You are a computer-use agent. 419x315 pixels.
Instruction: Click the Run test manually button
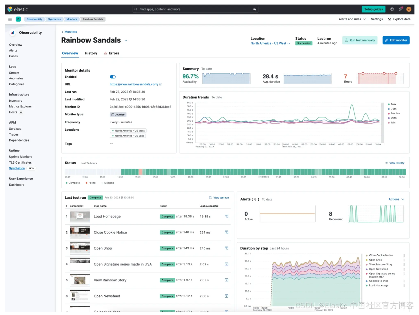pyautogui.click(x=360, y=40)
